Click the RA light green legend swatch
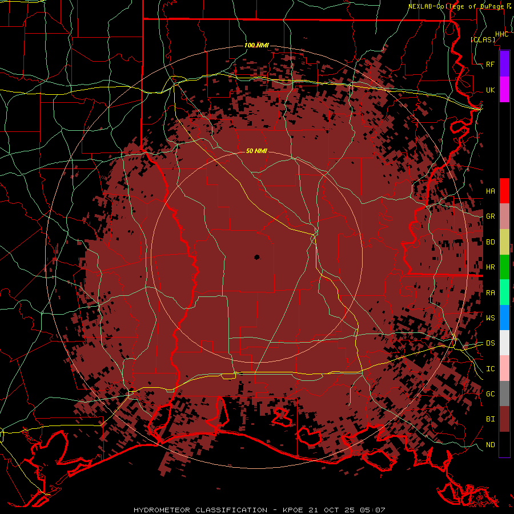Viewport: 514px width, 514px height. [x=504, y=292]
